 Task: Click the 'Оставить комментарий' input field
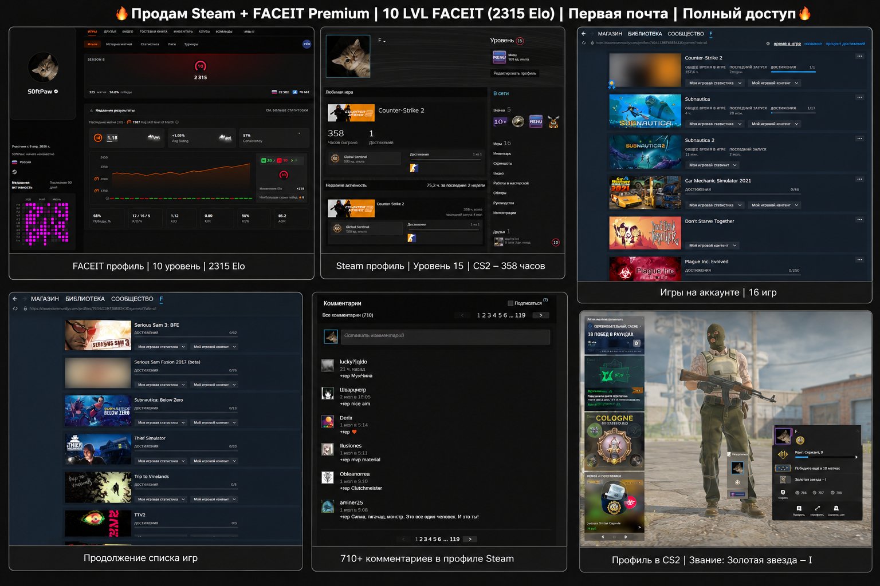click(445, 336)
